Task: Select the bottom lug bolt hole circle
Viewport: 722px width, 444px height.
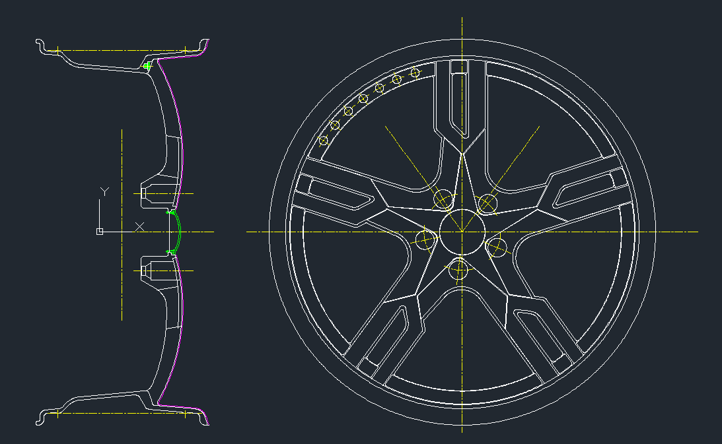Action: point(458,269)
